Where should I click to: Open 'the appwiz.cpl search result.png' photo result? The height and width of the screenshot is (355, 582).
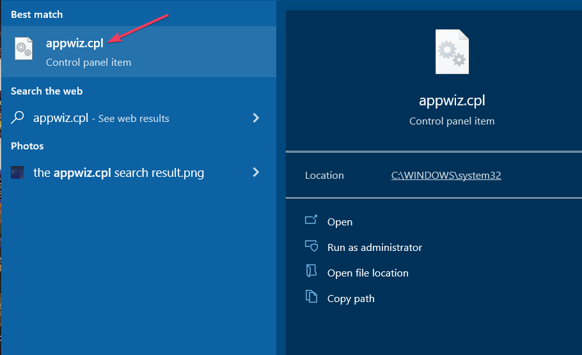coord(118,172)
